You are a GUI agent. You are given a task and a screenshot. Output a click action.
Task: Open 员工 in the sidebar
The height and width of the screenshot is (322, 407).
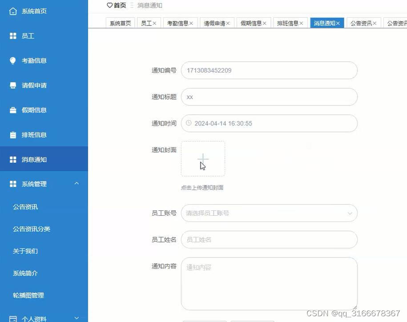tap(44, 36)
